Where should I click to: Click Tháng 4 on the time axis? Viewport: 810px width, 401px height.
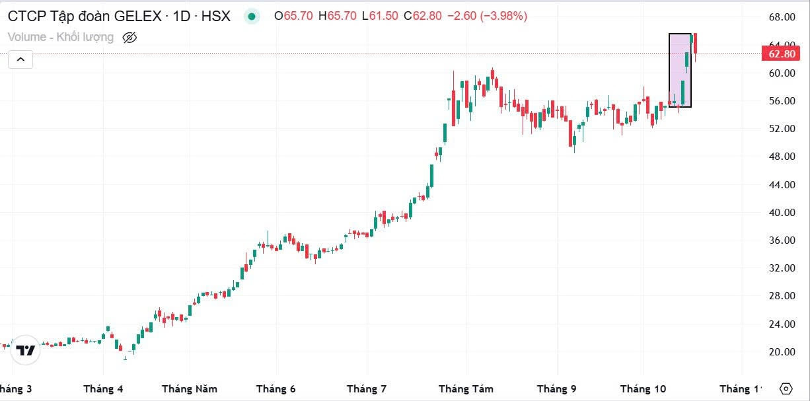[103, 389]
